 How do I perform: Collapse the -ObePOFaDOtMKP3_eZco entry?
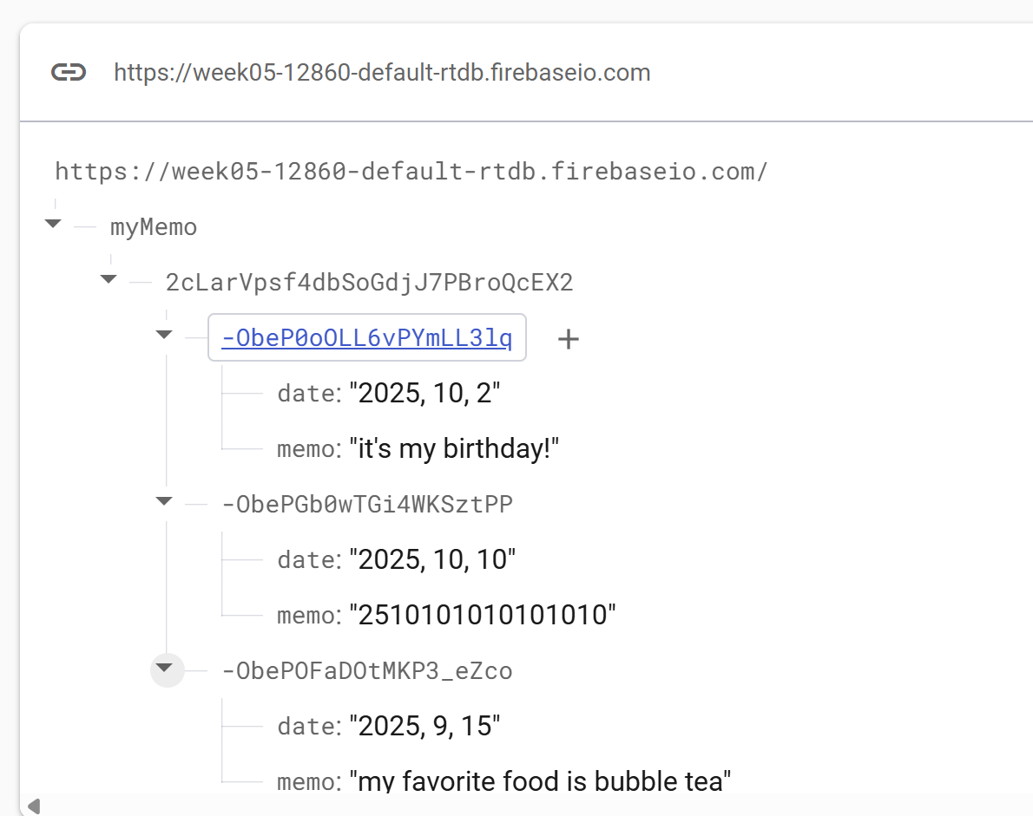[167, 669]
